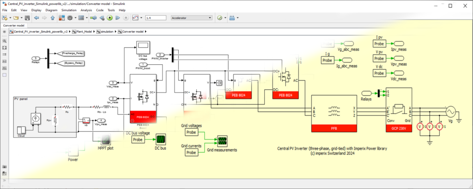Open the Accelerator simulation mode dropdown
473x189 pixels.
point(191,18)
